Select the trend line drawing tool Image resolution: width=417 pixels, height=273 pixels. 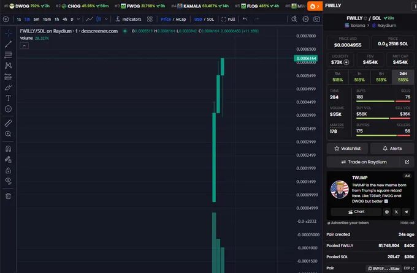coord(8,44)
